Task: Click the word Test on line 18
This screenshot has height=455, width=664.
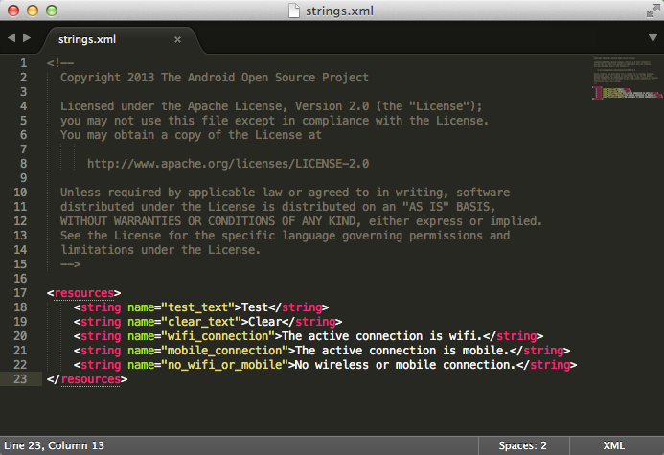Action: (255, 307)
